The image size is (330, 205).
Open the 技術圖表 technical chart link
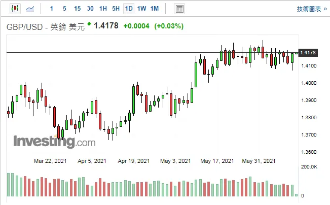click(x=312, y=9)
